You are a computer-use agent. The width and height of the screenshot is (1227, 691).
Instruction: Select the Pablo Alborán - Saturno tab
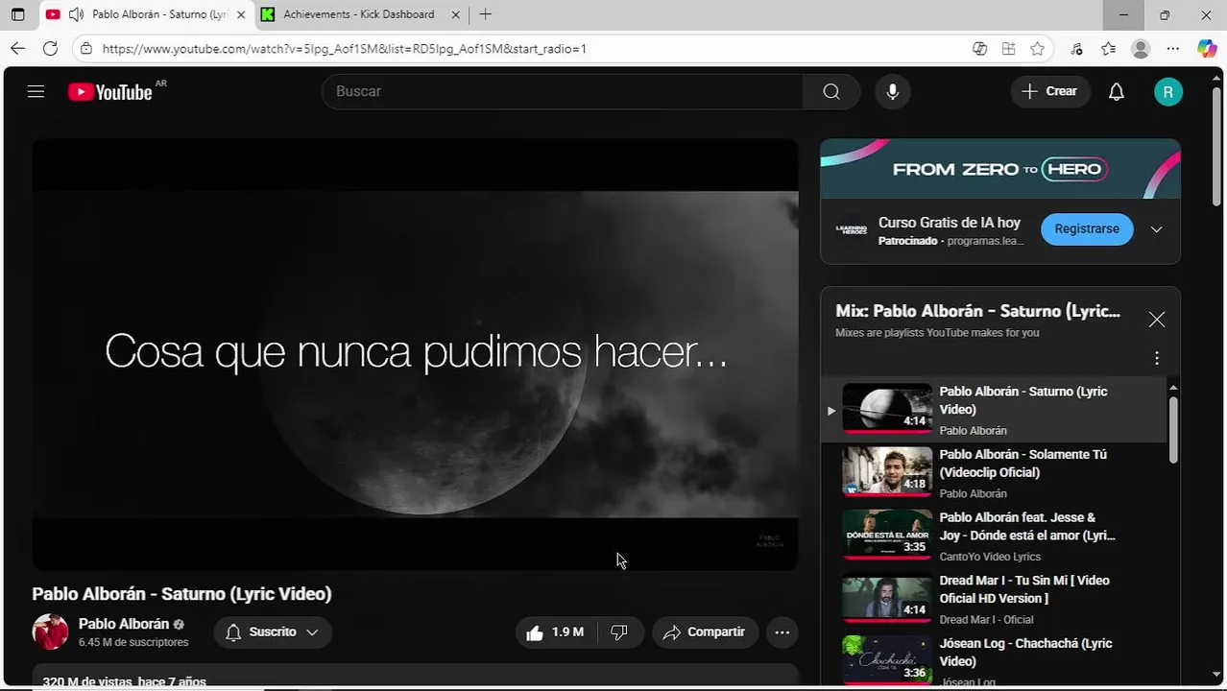pyautogui.click(x=146, y=14)
